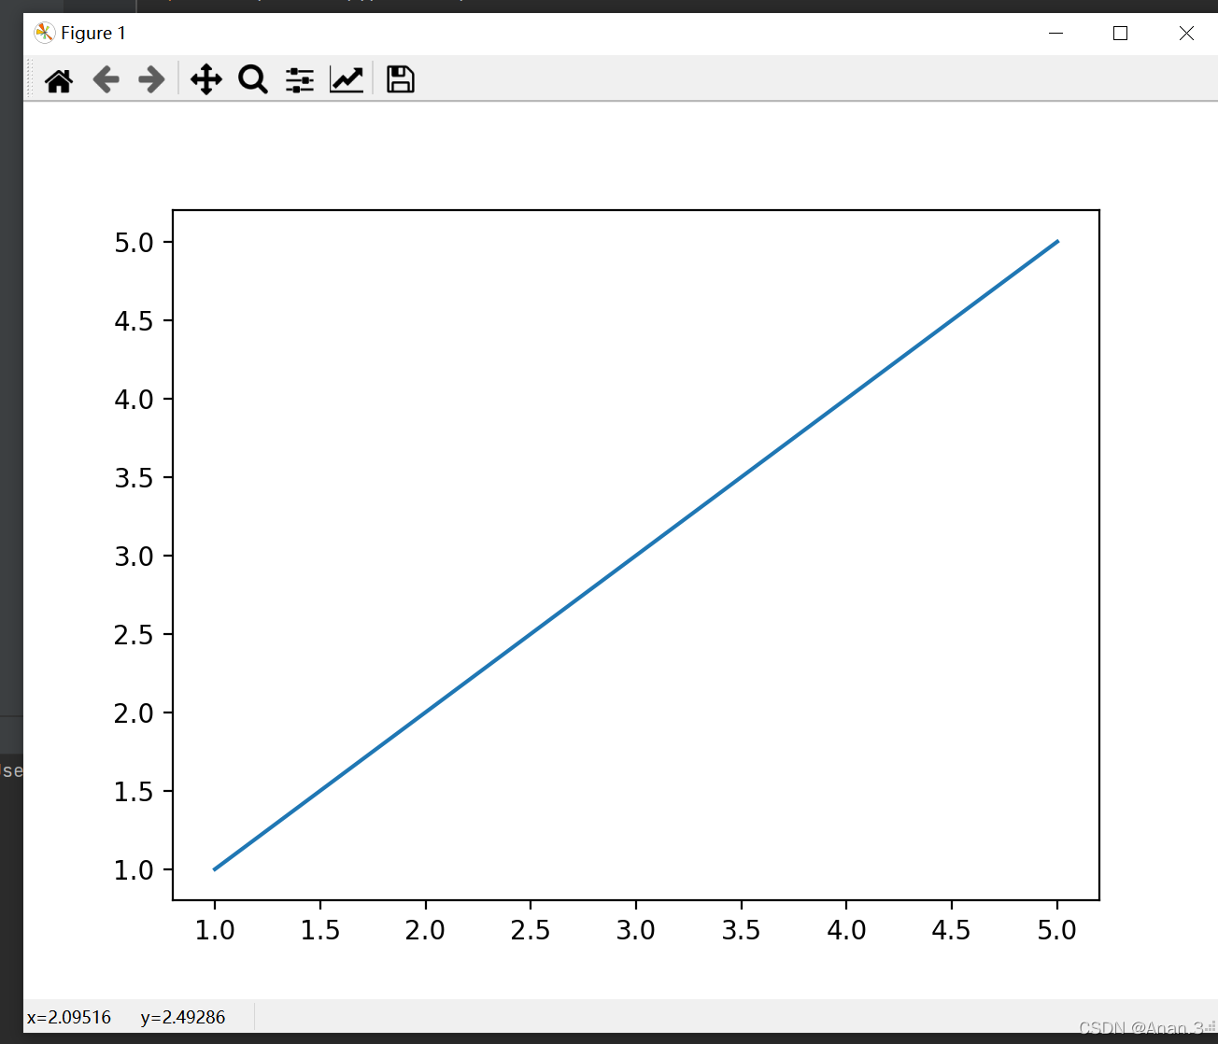
Task: Maximize the Figure 1 window
Action: point(1121,34)
